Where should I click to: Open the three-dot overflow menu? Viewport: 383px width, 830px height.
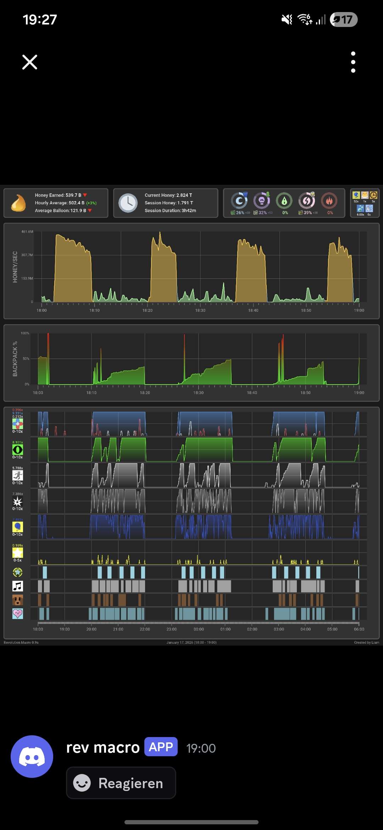[353, 62]
